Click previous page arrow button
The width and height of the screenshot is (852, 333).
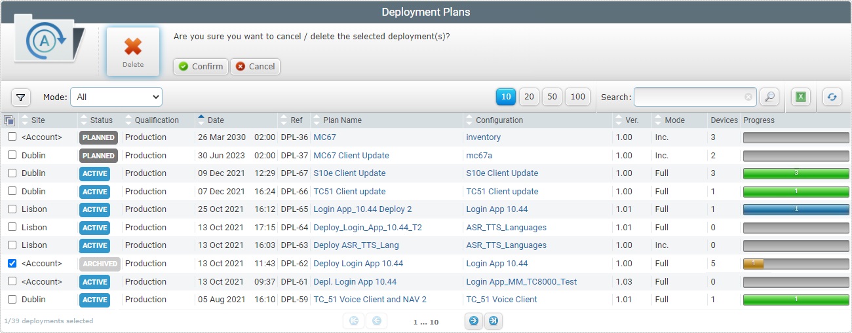(x=376, y=321)
